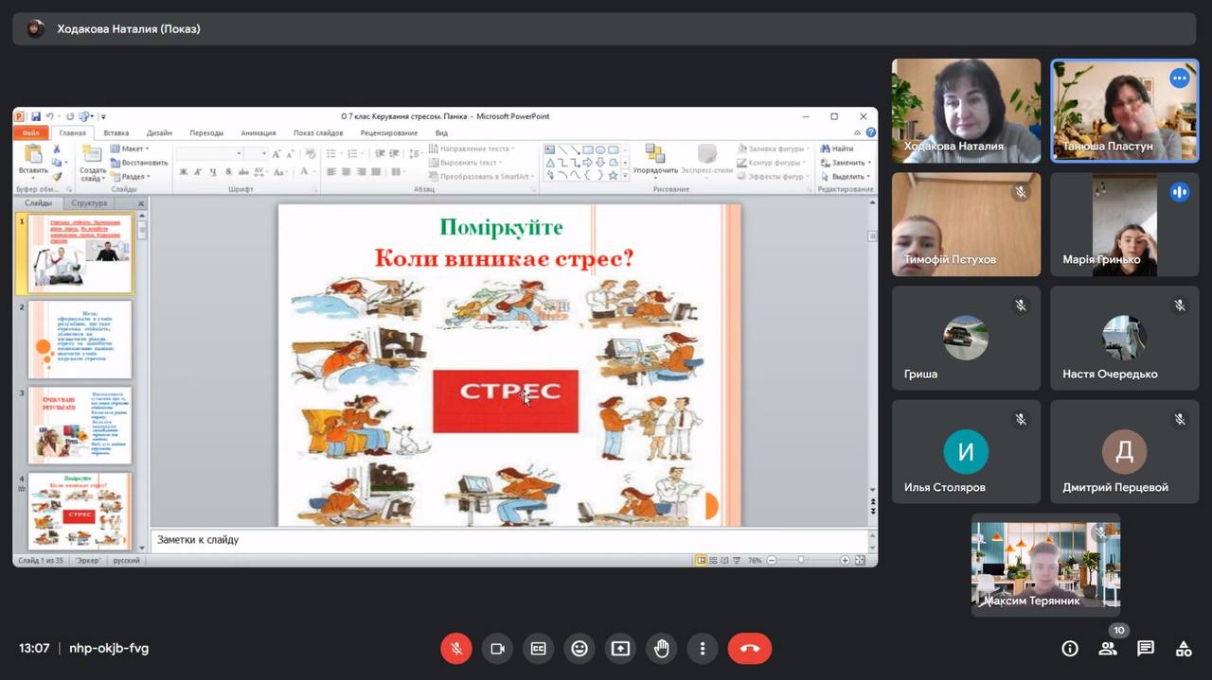Raise hand in the meeting
The image size is (1212, 680).
[x=661, y=649]
